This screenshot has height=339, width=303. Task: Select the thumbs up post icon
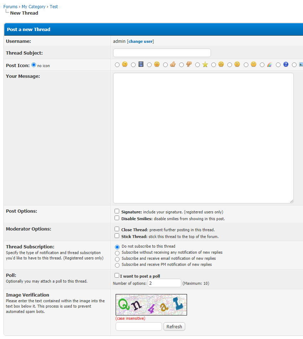pos(165,65)
